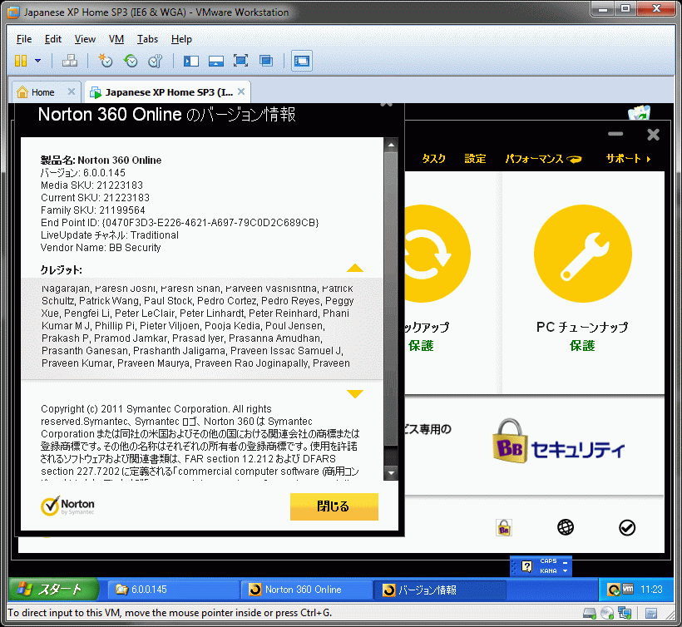Toggle the thumbnail bar view icon

click(215, 61)
